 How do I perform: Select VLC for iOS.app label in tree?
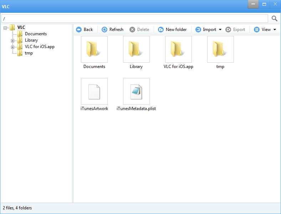(40, 47)
